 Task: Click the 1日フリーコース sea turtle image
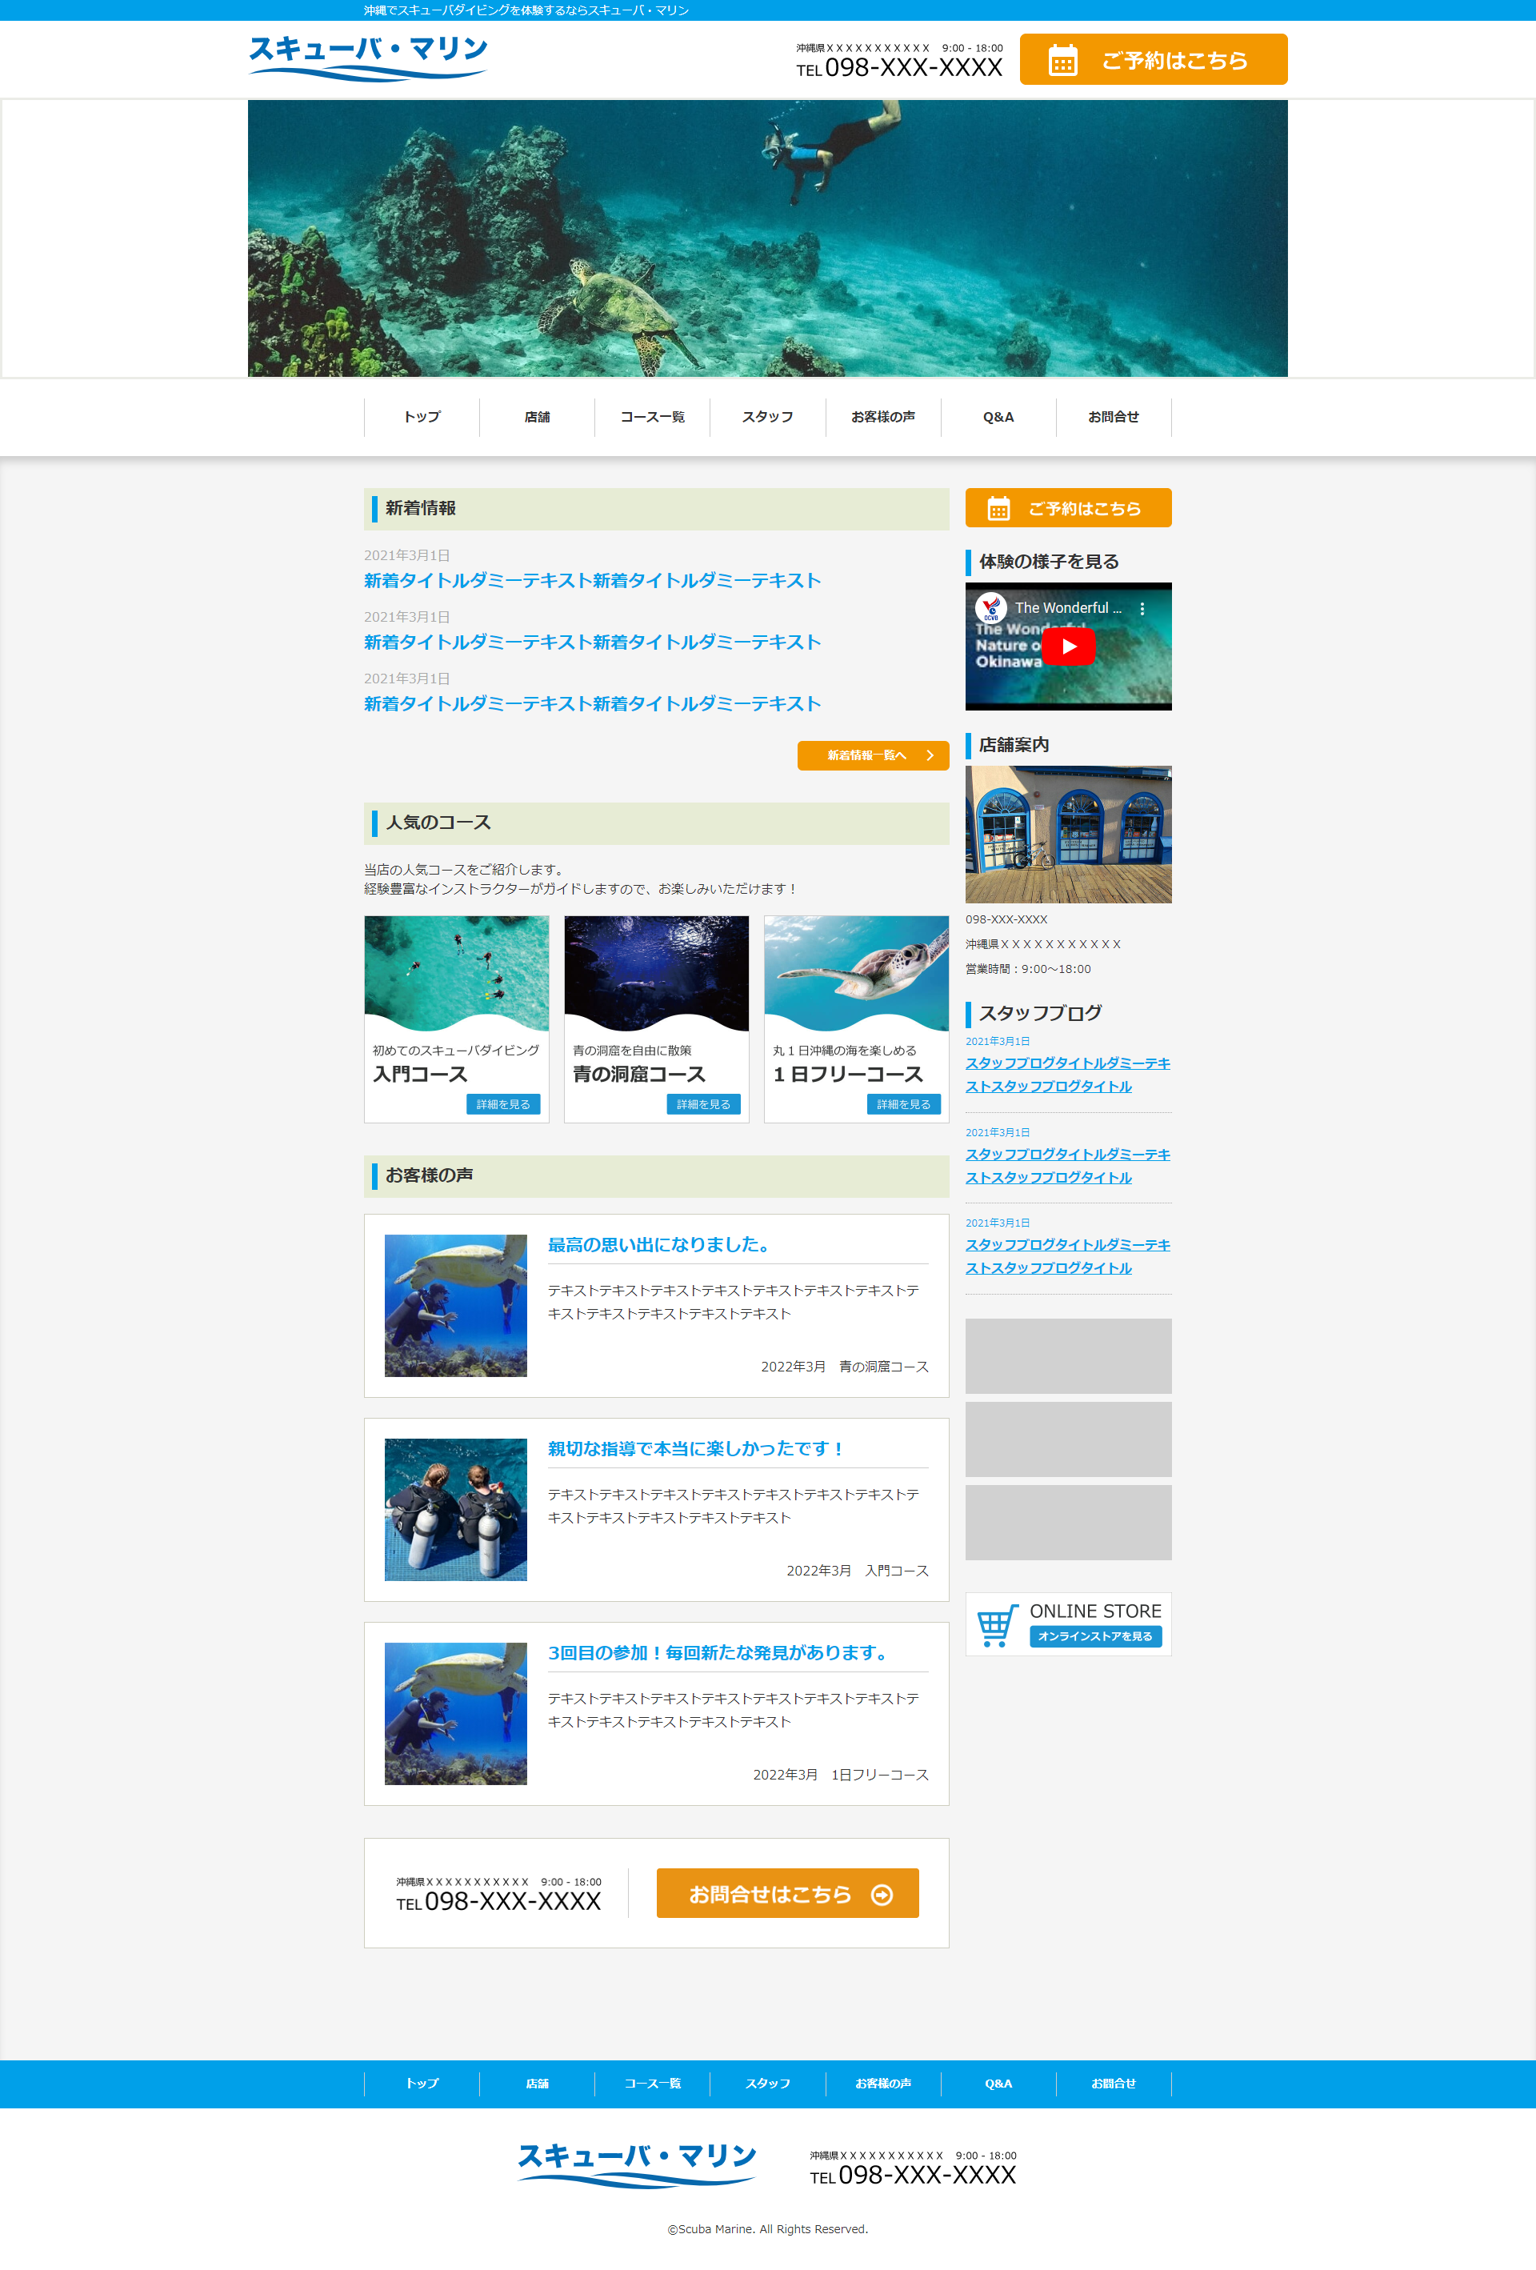tap(855, 972)
